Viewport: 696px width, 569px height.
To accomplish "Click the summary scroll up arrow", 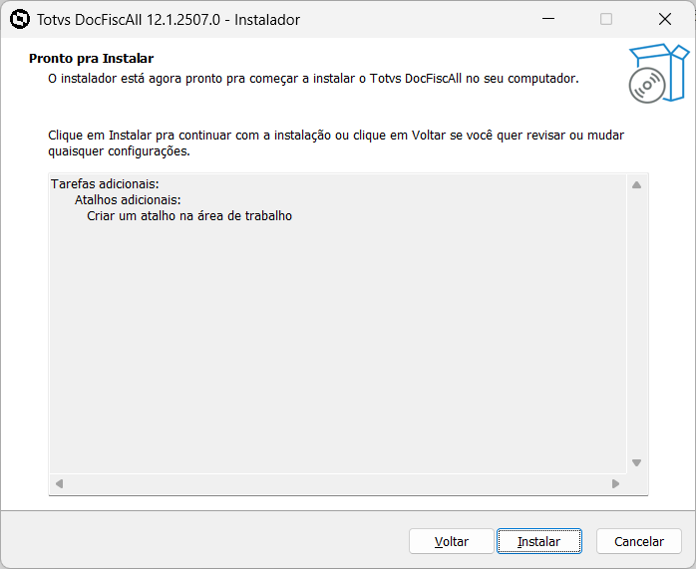I will click(636, 185).
